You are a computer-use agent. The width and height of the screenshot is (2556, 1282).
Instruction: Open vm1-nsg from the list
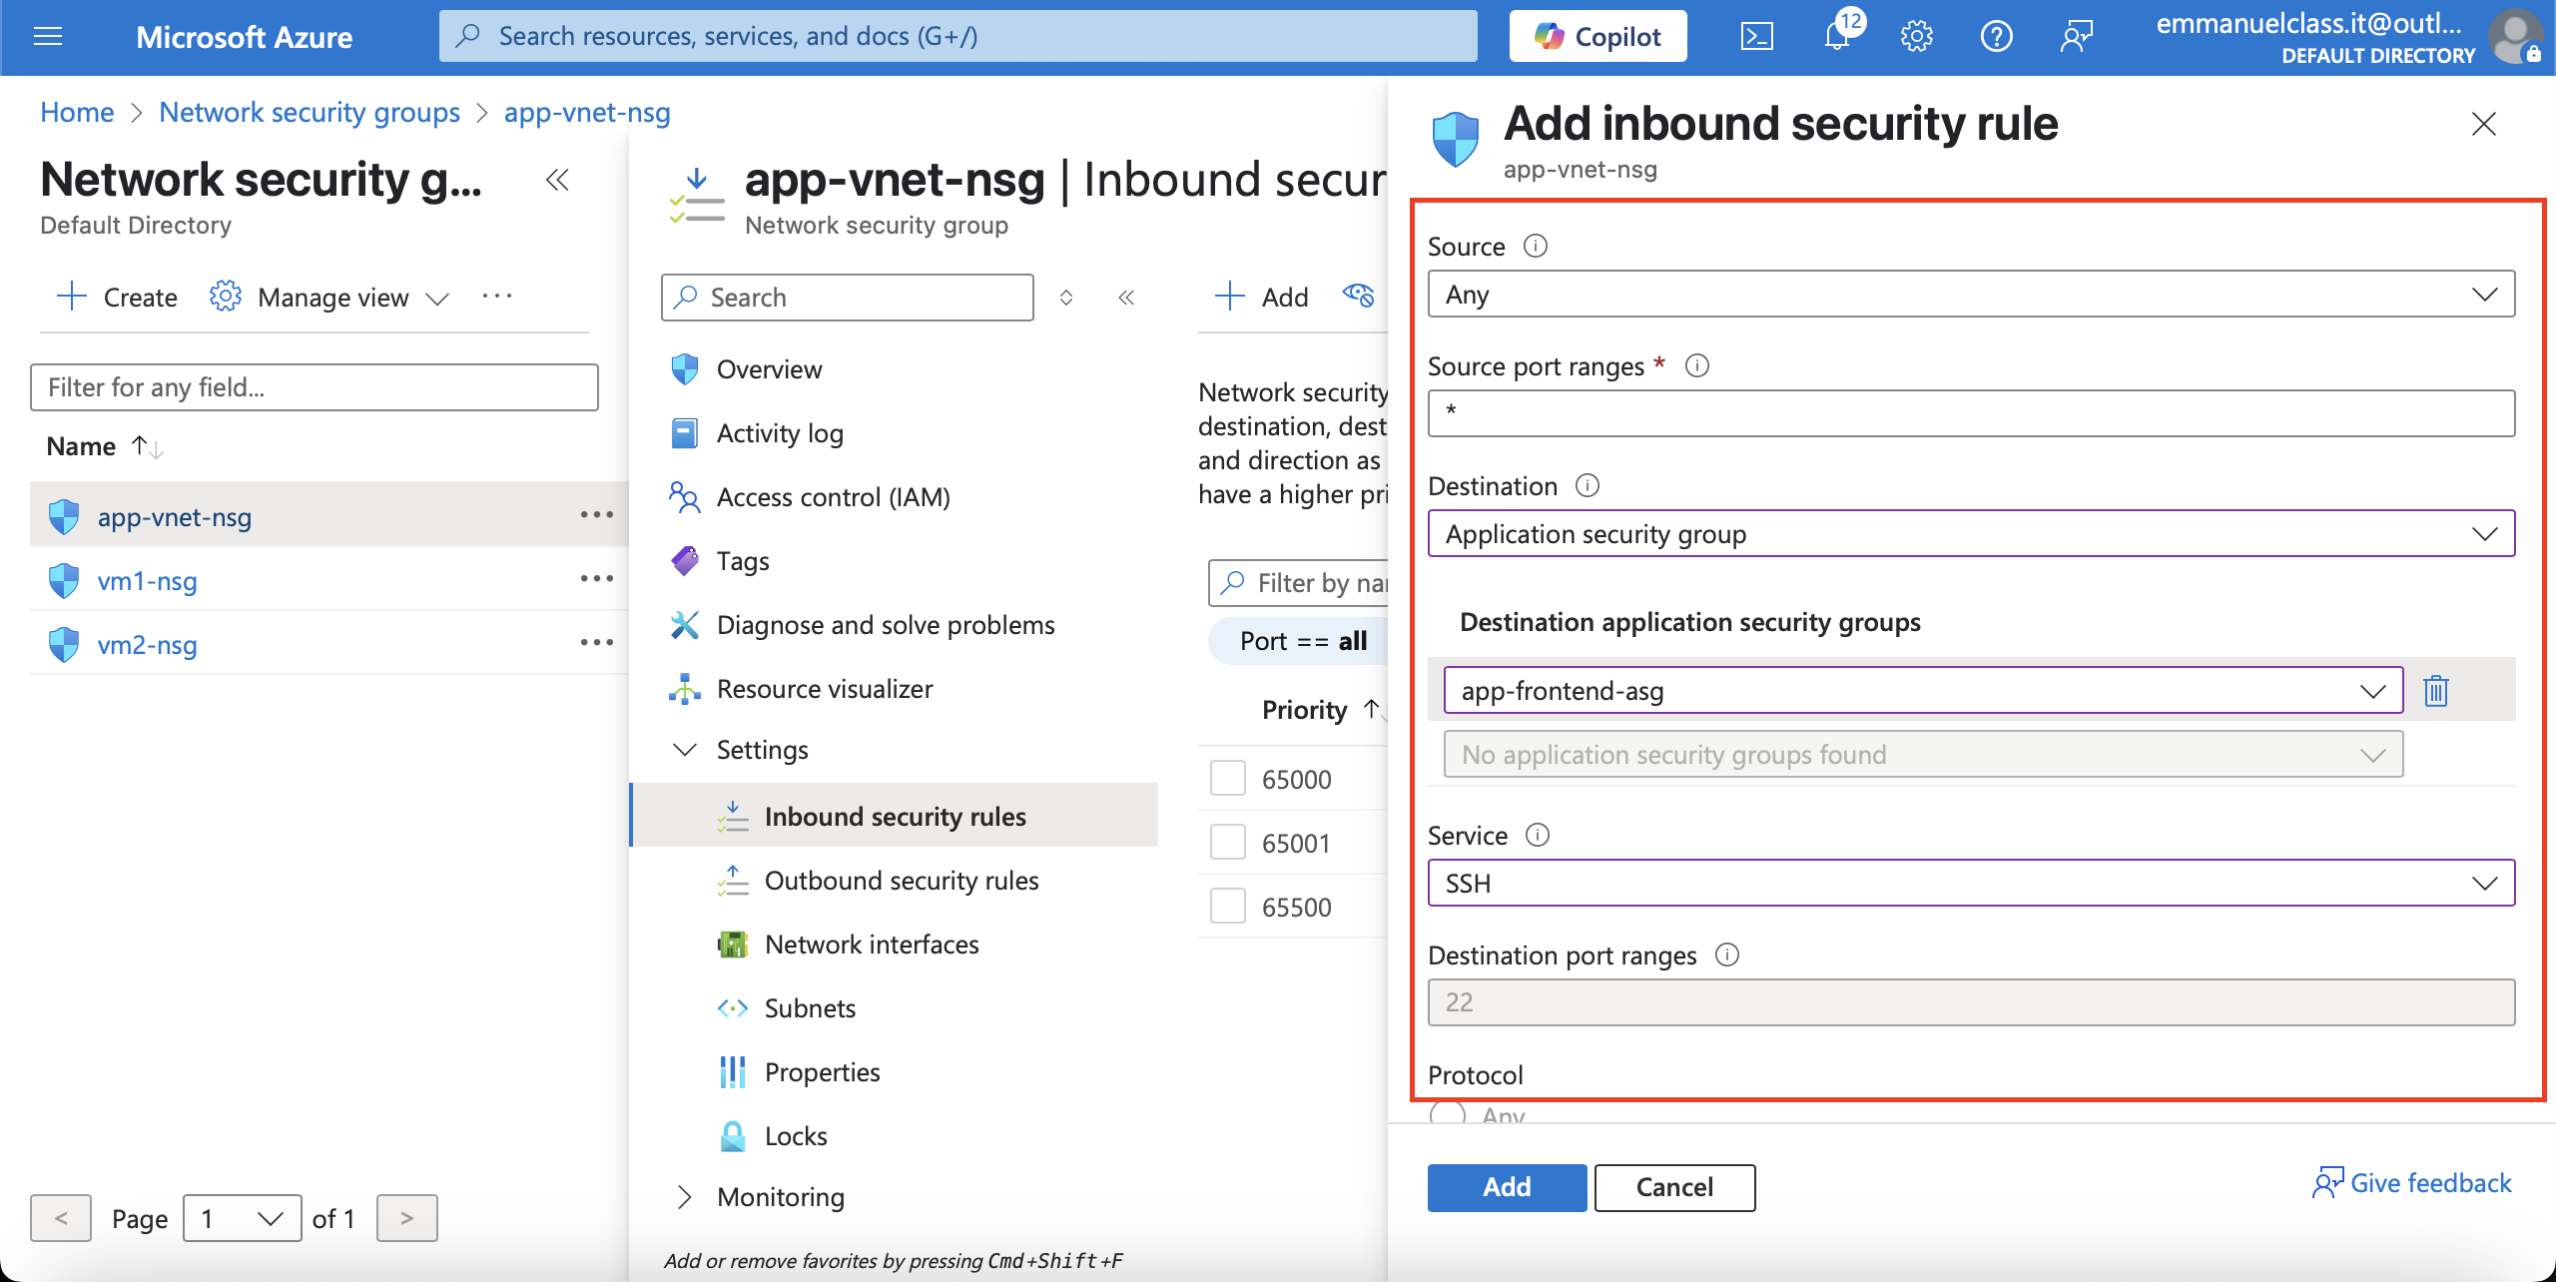tap(147, 581)
